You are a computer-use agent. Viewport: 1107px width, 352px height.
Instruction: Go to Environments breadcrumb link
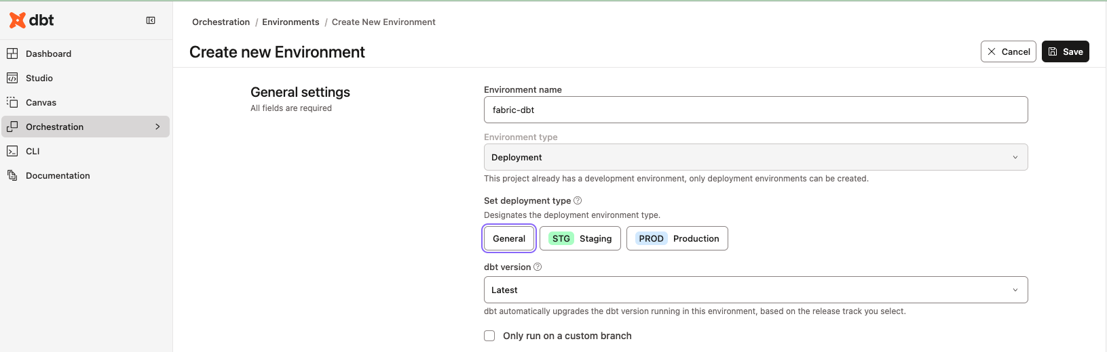(290, 22)
